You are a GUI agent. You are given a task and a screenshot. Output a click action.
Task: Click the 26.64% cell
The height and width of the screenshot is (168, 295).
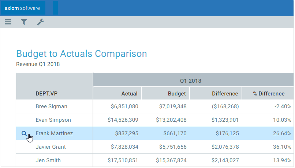[282, 133]
